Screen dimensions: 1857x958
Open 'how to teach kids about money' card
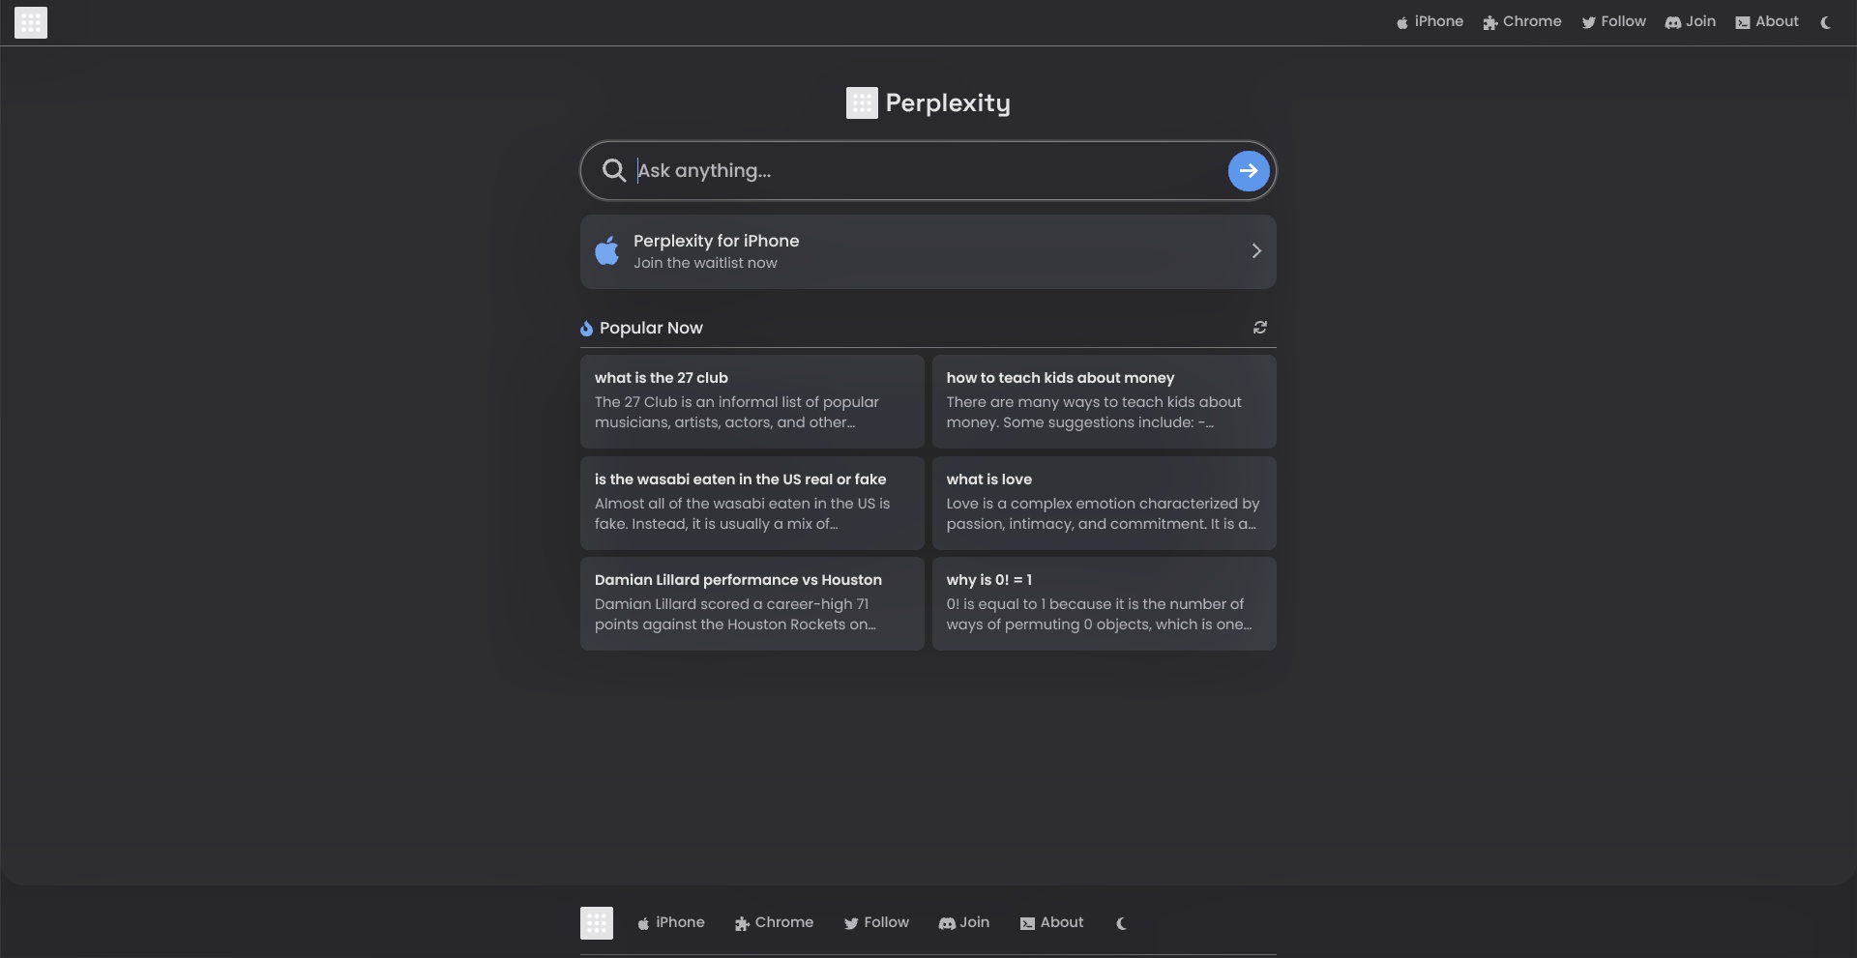point(1105,401)
